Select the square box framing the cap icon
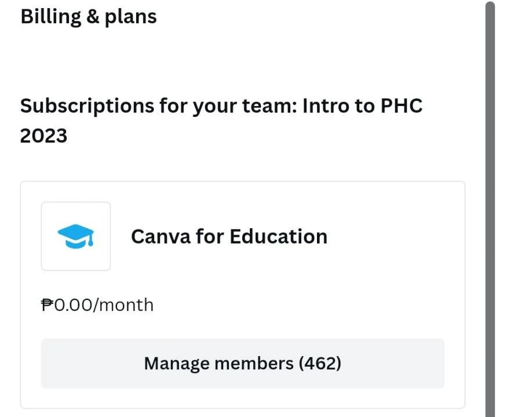The height and width of the screenshot is (417, 514). tap(76, 236)
